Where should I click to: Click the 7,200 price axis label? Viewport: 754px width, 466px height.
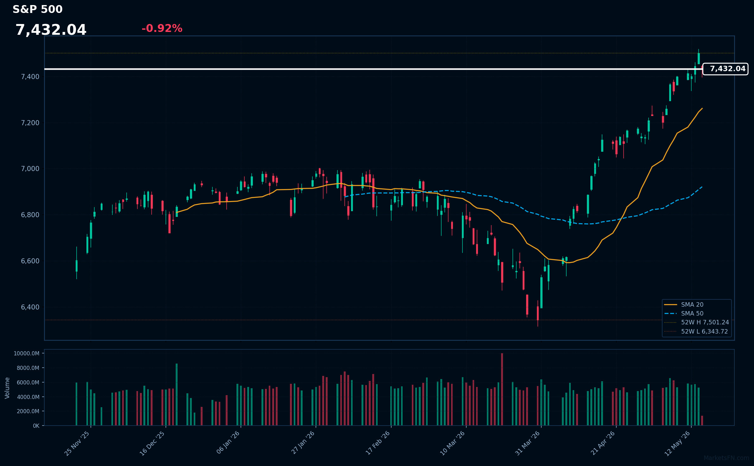pos(30,123)
